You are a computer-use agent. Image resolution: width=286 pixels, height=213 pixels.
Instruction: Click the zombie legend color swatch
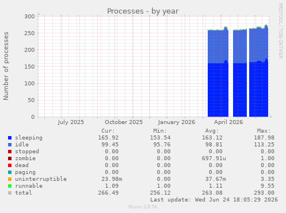pos(10,158)
